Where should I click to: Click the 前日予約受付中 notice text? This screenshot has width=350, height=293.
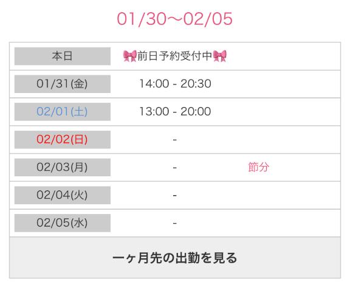pyautogui.click(x=175, y=56)
